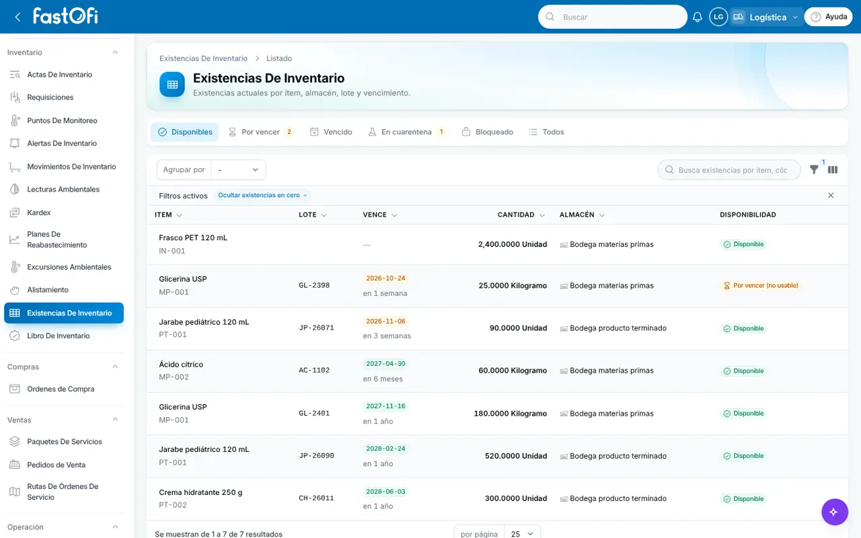
Task: Click the LG user avatar
Action: 718,17
